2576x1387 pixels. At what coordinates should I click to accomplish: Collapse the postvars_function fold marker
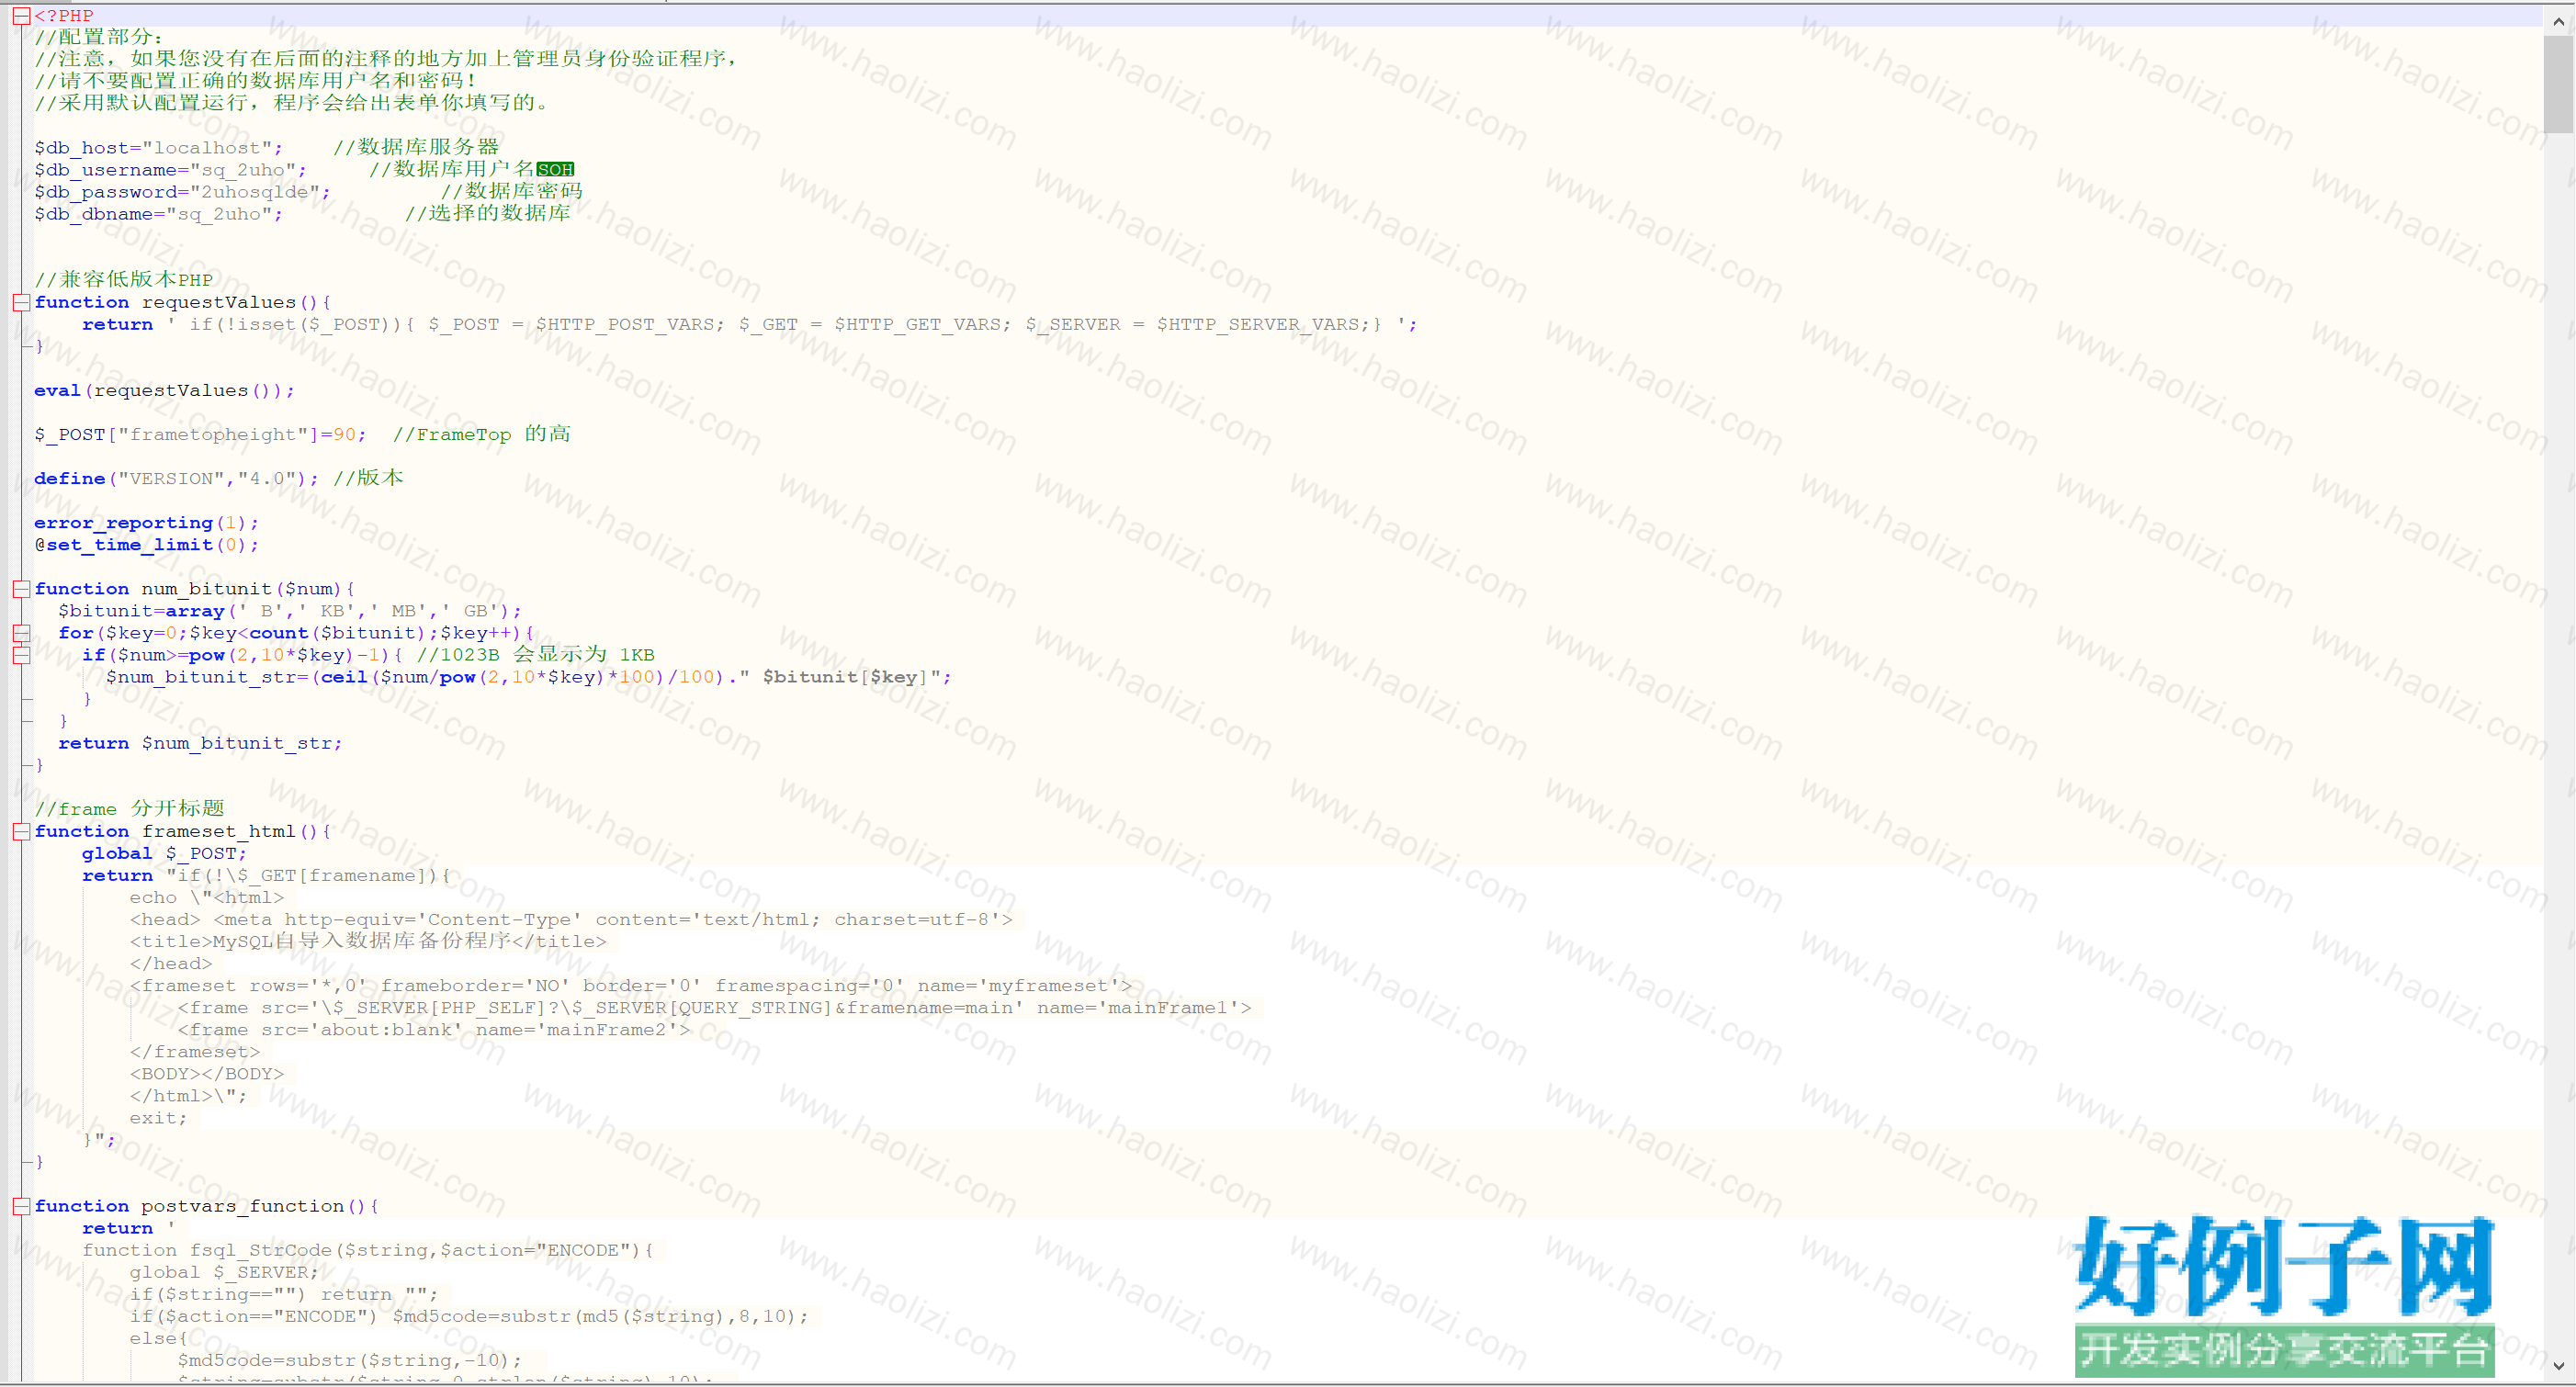pyautogui.click(x=21, y=1206)
